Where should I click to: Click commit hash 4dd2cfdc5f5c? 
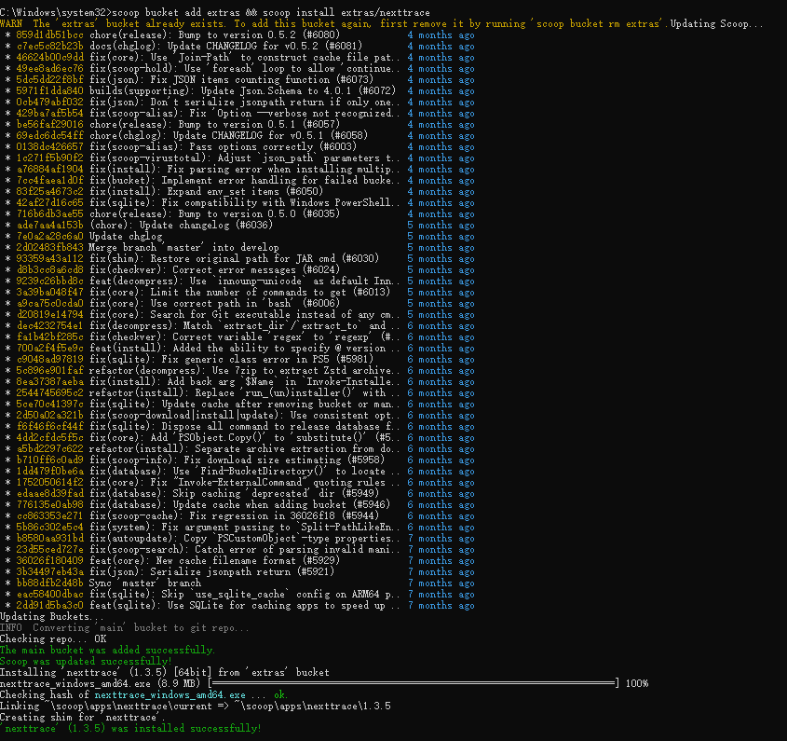click(49, 437)
